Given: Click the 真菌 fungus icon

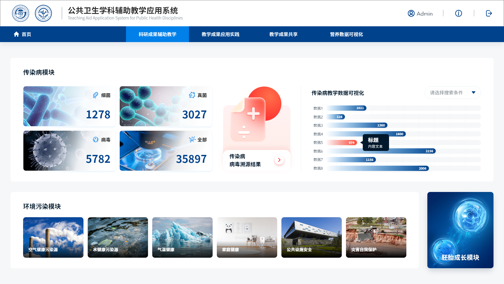Looking at the screenshot, I should tap(192, 95).
